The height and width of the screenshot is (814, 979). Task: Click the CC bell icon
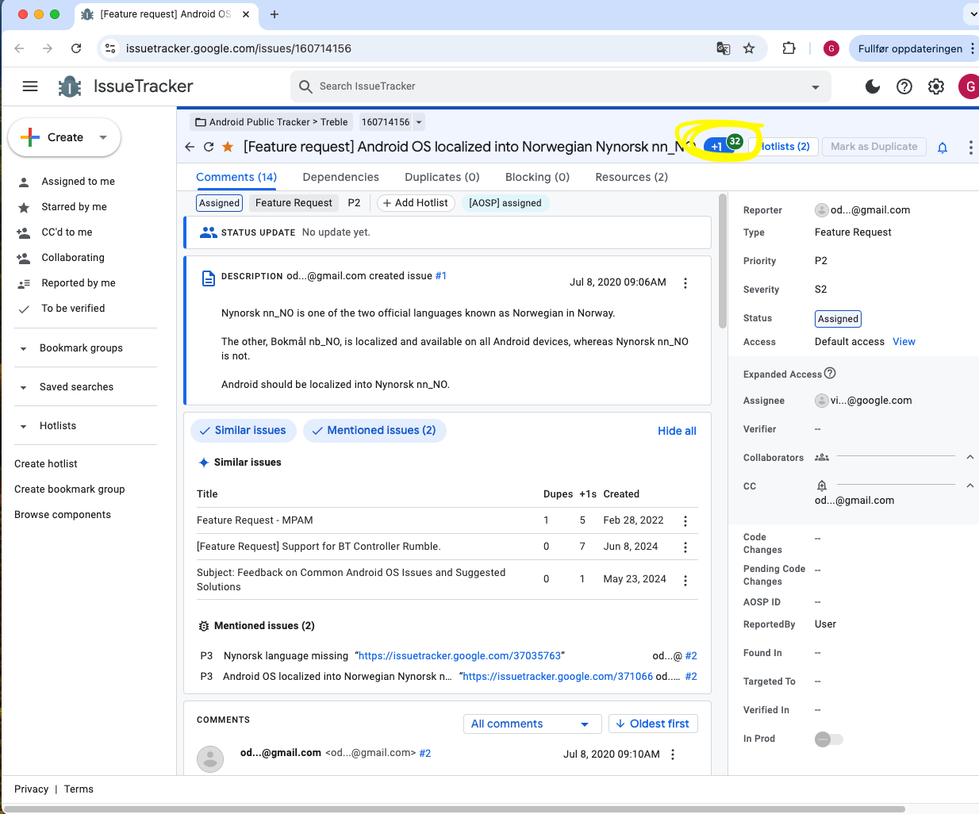[x=822, y=486]
